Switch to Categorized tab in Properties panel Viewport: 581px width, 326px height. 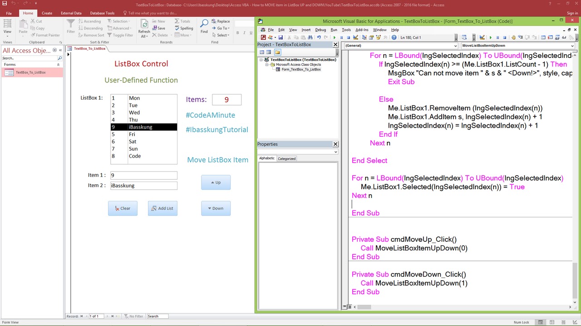[x=286, y=158]
